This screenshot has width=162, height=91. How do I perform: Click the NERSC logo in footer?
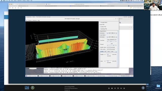(x=27, y=88)
